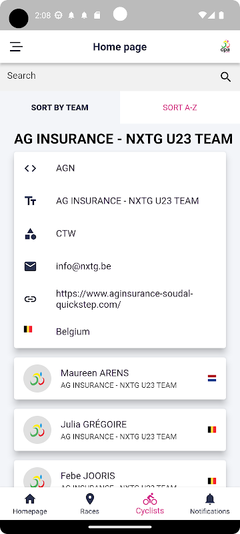
Task: Tap the Netherlands flag beside Maureen ARENS
Action: pos(212,378)
